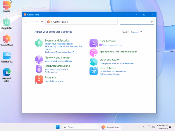Click the Back arrow in Control Panel
This screenshot has width=175, height=131.
click(26, 22)
